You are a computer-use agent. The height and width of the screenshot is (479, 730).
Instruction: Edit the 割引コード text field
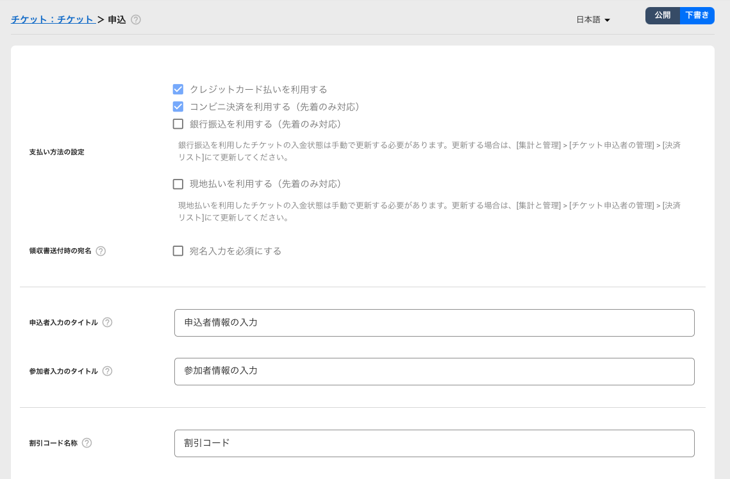pos(435,443)
